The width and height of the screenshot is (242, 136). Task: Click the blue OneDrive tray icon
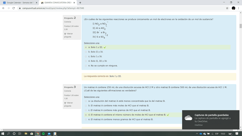point(201,134)
